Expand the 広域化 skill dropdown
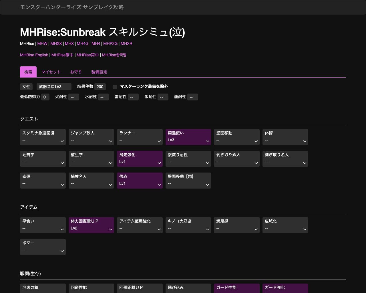This screenshot has height=293, width=366. point(285,225)
